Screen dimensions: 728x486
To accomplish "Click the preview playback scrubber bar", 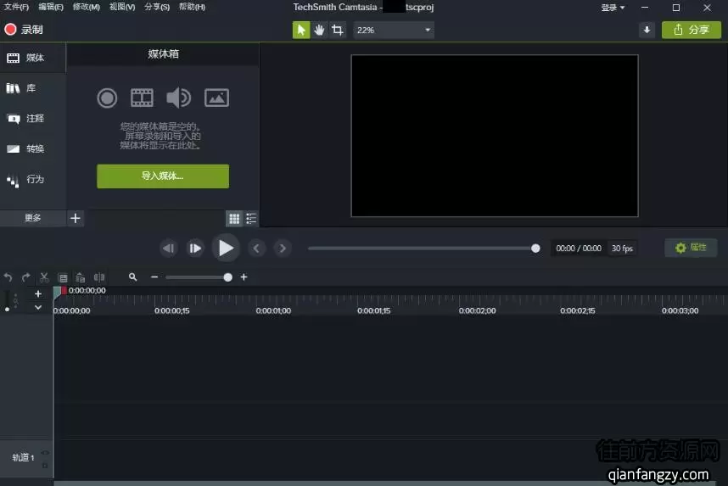I will tap(422, 249).
